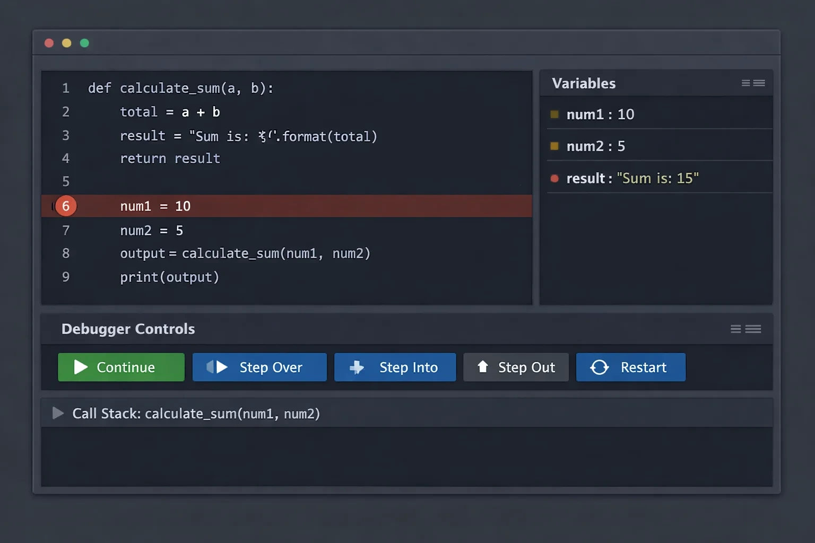Click the Restart button label
815x543 pixels.
(644, 367)
